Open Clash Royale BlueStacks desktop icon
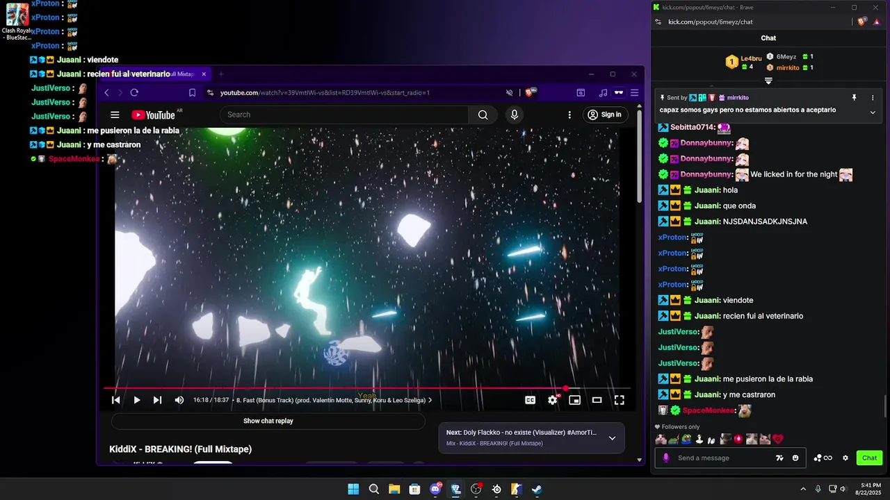 pyautogui.click(x=17, y=22)
